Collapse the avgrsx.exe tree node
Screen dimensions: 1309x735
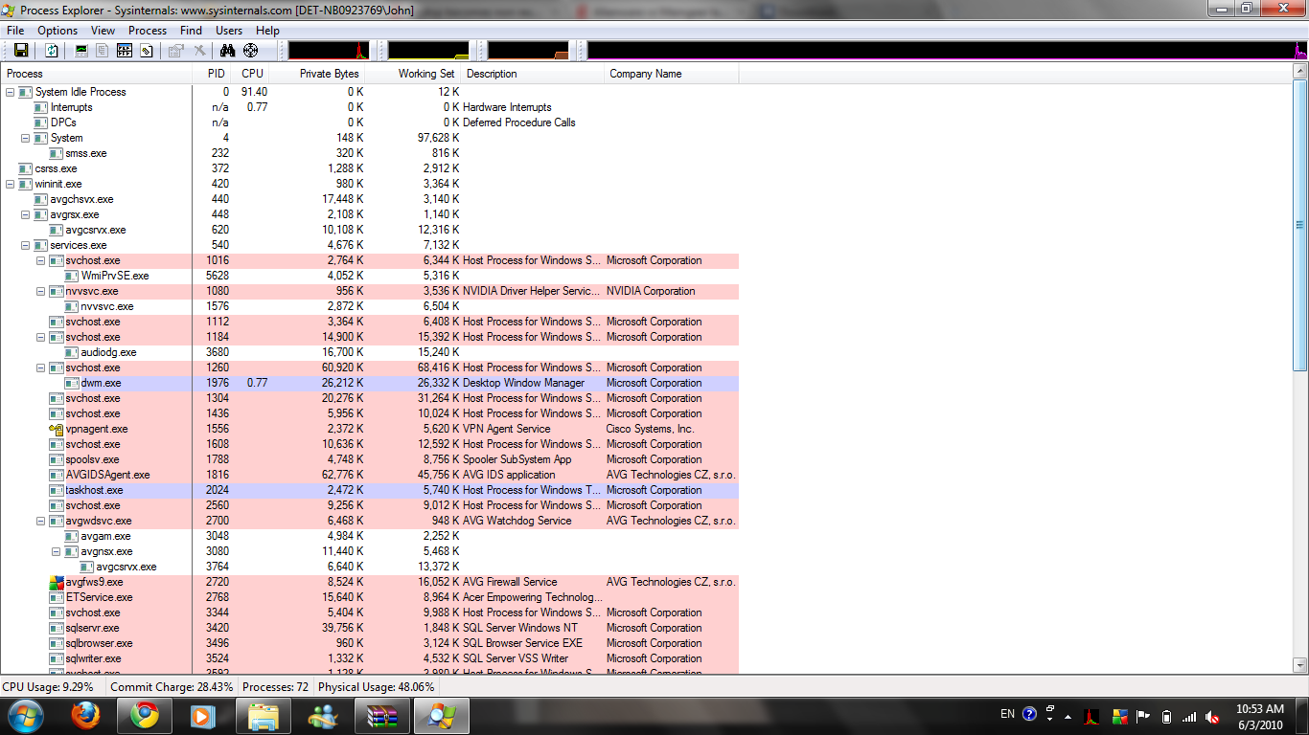coord(26,214)
